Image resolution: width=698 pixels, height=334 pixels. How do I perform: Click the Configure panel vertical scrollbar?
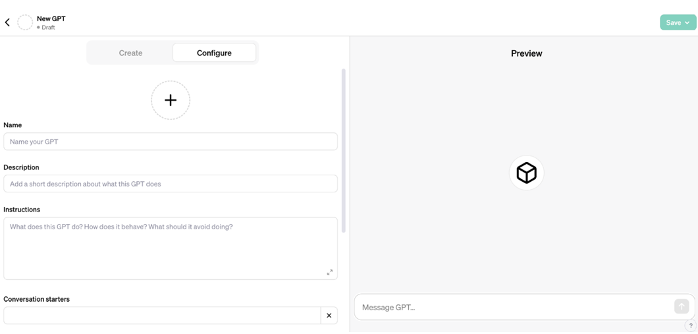(343, 150)
